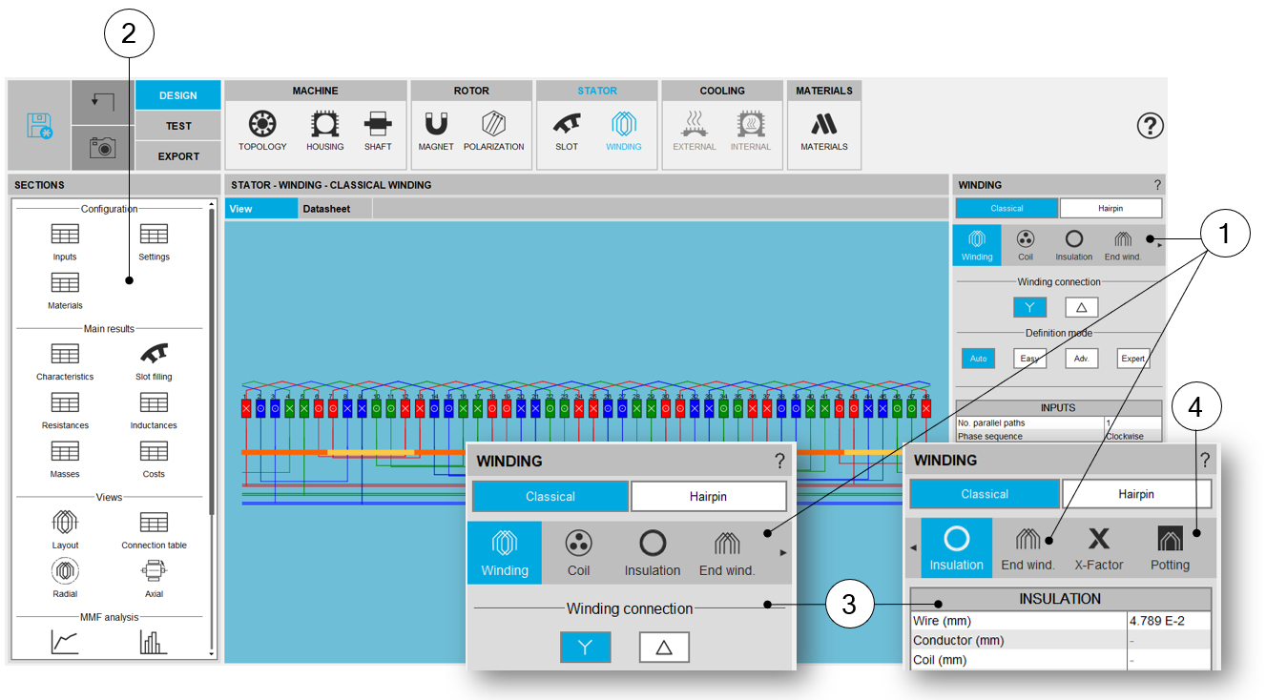Open the Connection table view

(x=154, y=529)
